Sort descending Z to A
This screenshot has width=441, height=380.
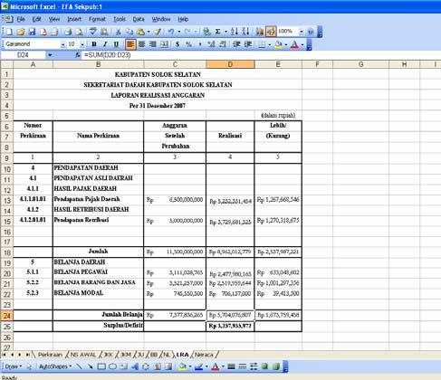[x=245, y=32]
